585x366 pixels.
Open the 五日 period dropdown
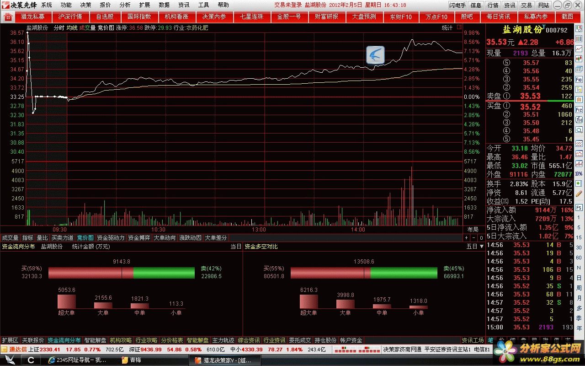[475, 246]
